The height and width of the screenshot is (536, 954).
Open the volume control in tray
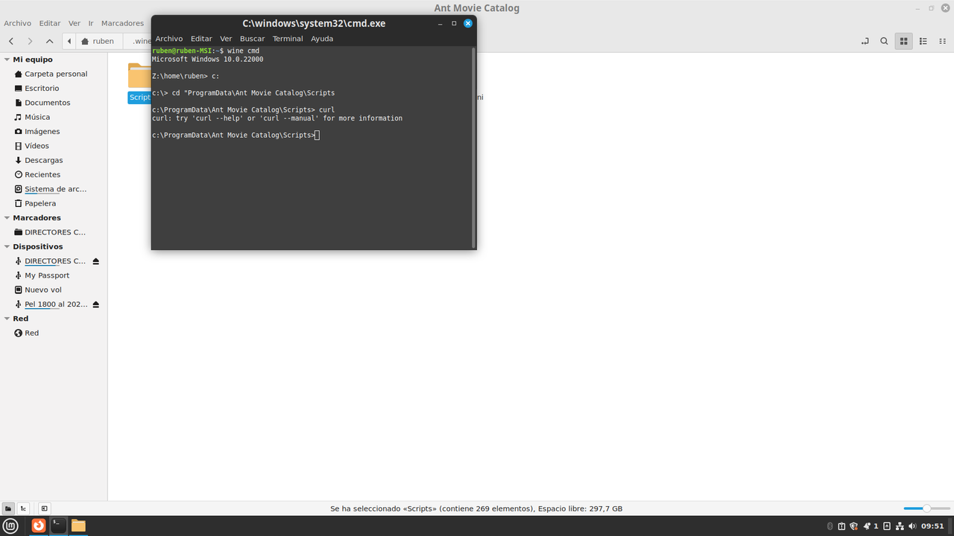point(912,526)
